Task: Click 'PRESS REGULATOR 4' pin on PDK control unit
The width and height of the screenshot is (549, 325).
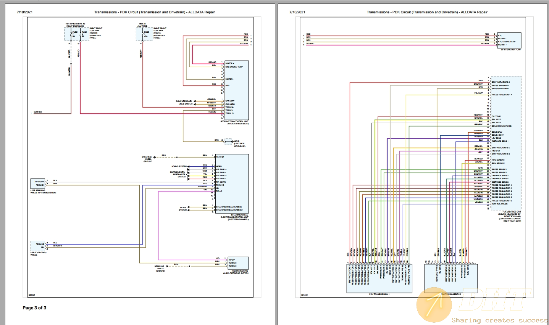Action: 502,194
